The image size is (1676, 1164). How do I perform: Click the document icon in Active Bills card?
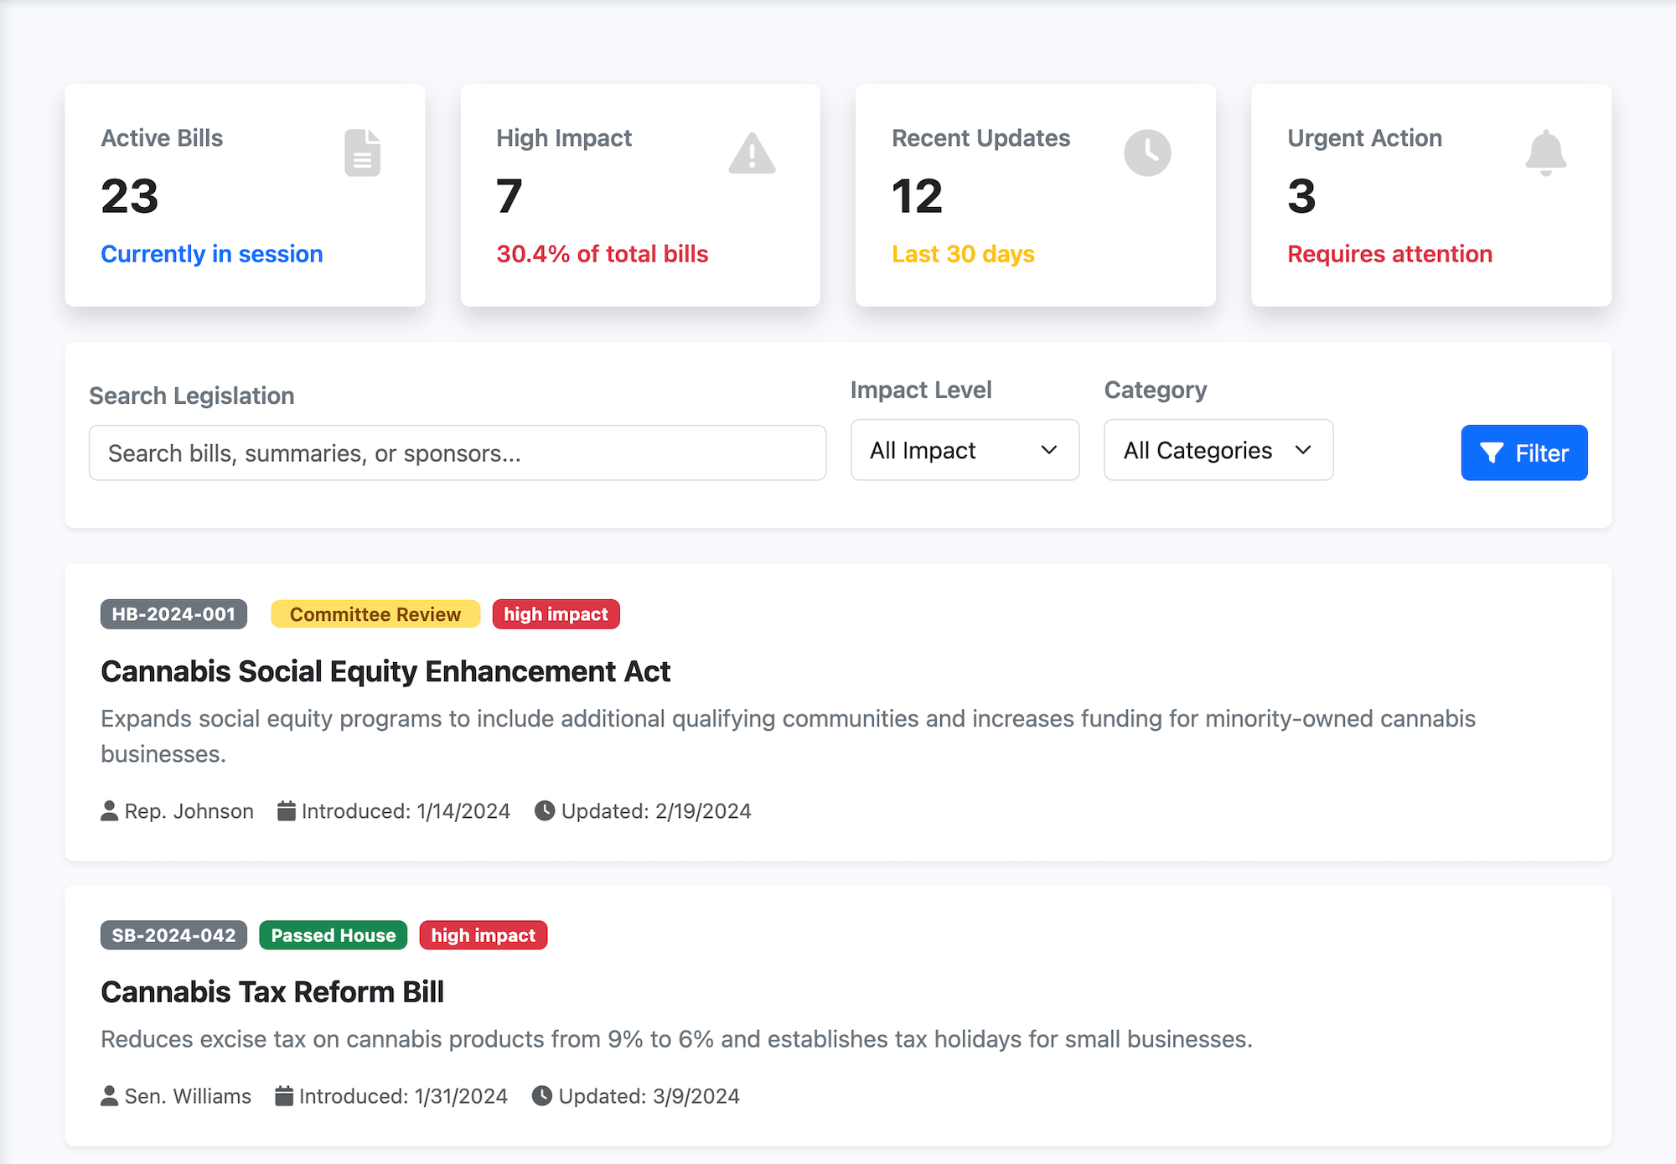coord(362,153)
